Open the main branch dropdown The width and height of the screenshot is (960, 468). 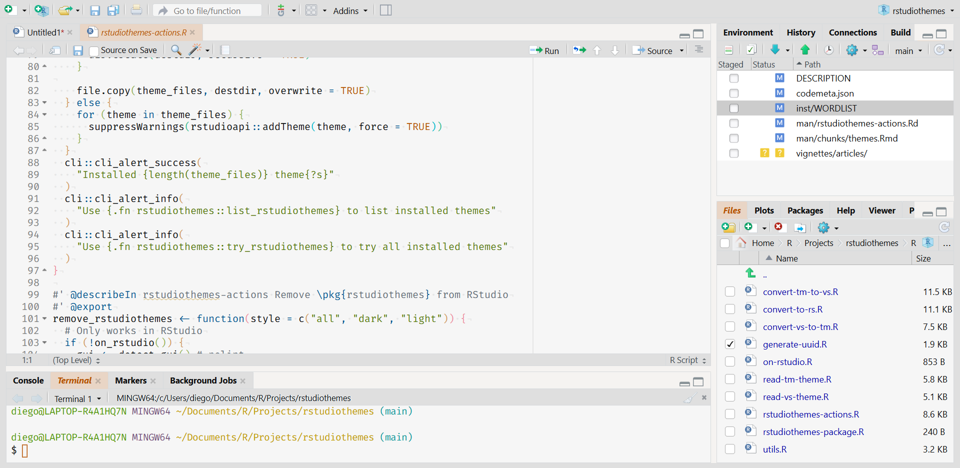(908, 50)
